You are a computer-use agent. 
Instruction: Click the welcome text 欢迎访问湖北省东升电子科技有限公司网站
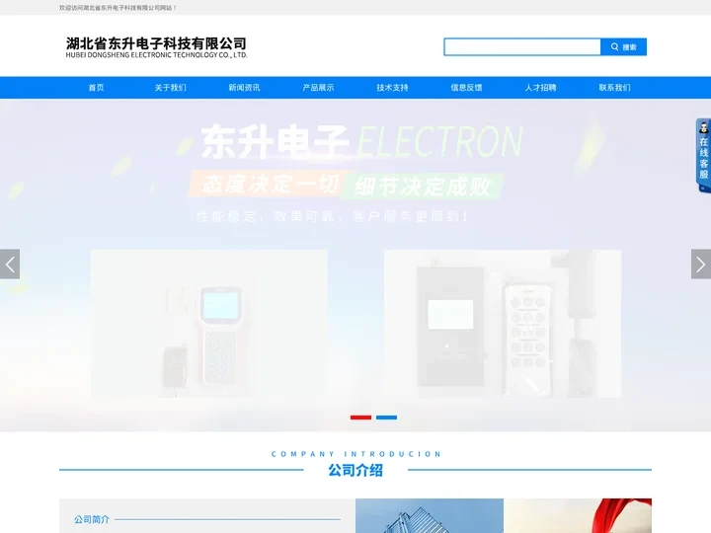click(x=118, y=8)
